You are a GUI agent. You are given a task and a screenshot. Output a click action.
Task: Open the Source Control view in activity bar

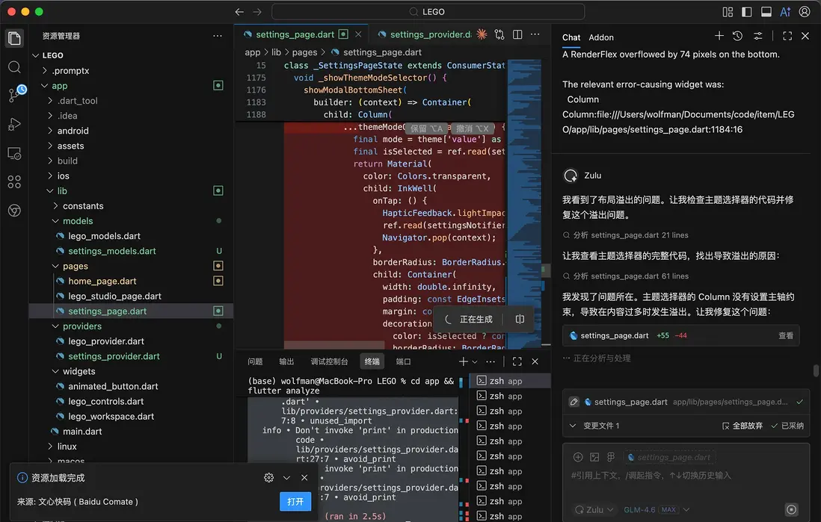pyautogui.click(x=15, y=95)
